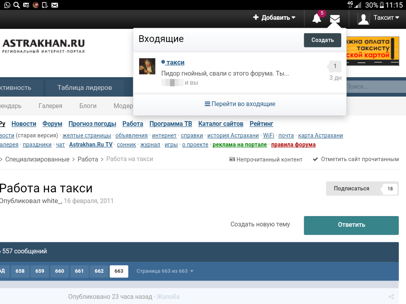Viewport: 406px width, 304px height.
Task: Click the Жалоба report link
Action: pos(168,296)
